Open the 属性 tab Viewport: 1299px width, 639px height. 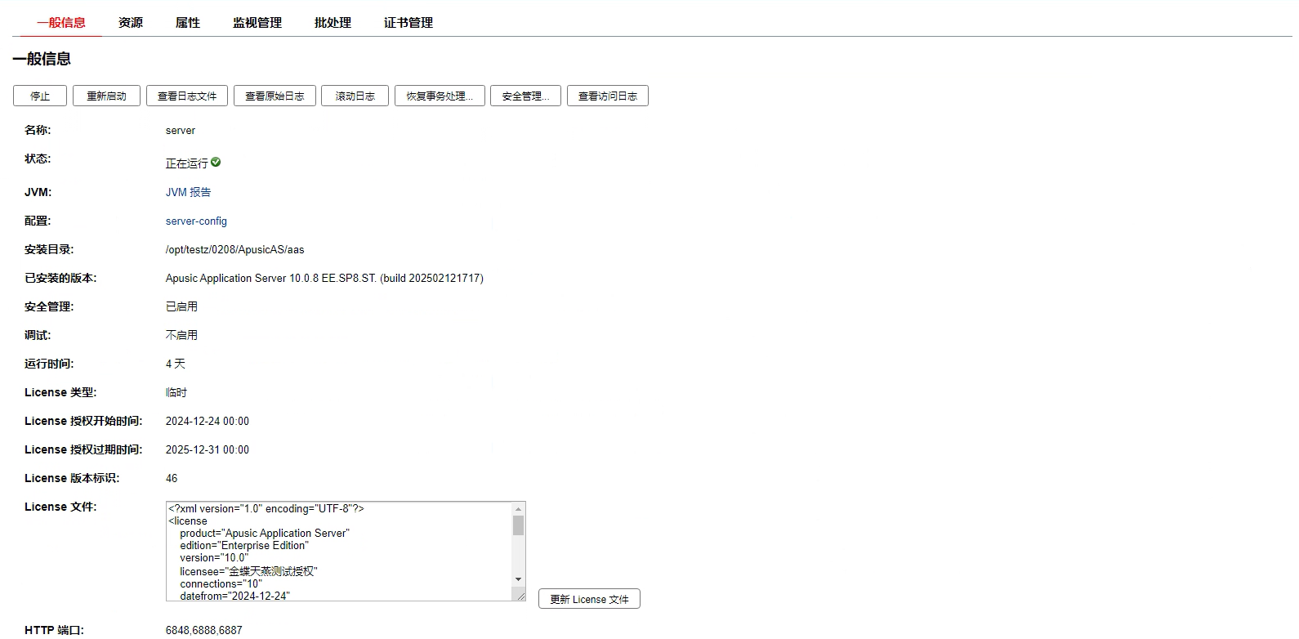click(x=188, y=23)
